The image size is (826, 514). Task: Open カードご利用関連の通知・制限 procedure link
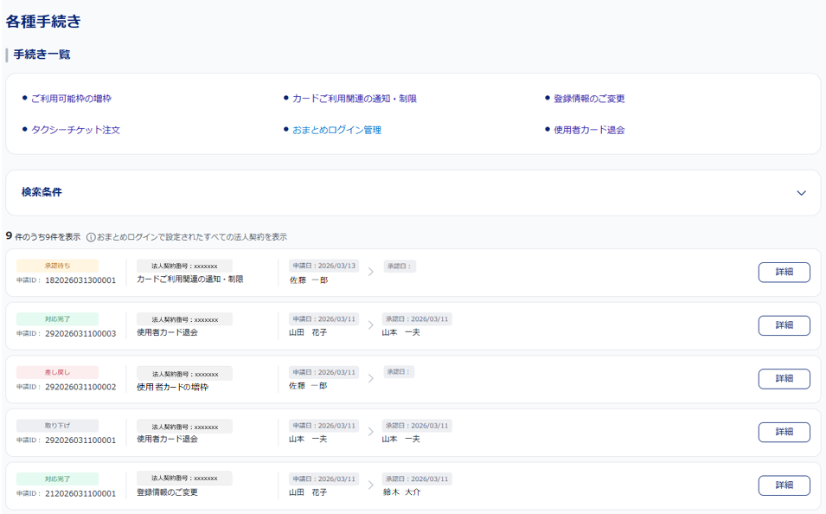(355, 99)
